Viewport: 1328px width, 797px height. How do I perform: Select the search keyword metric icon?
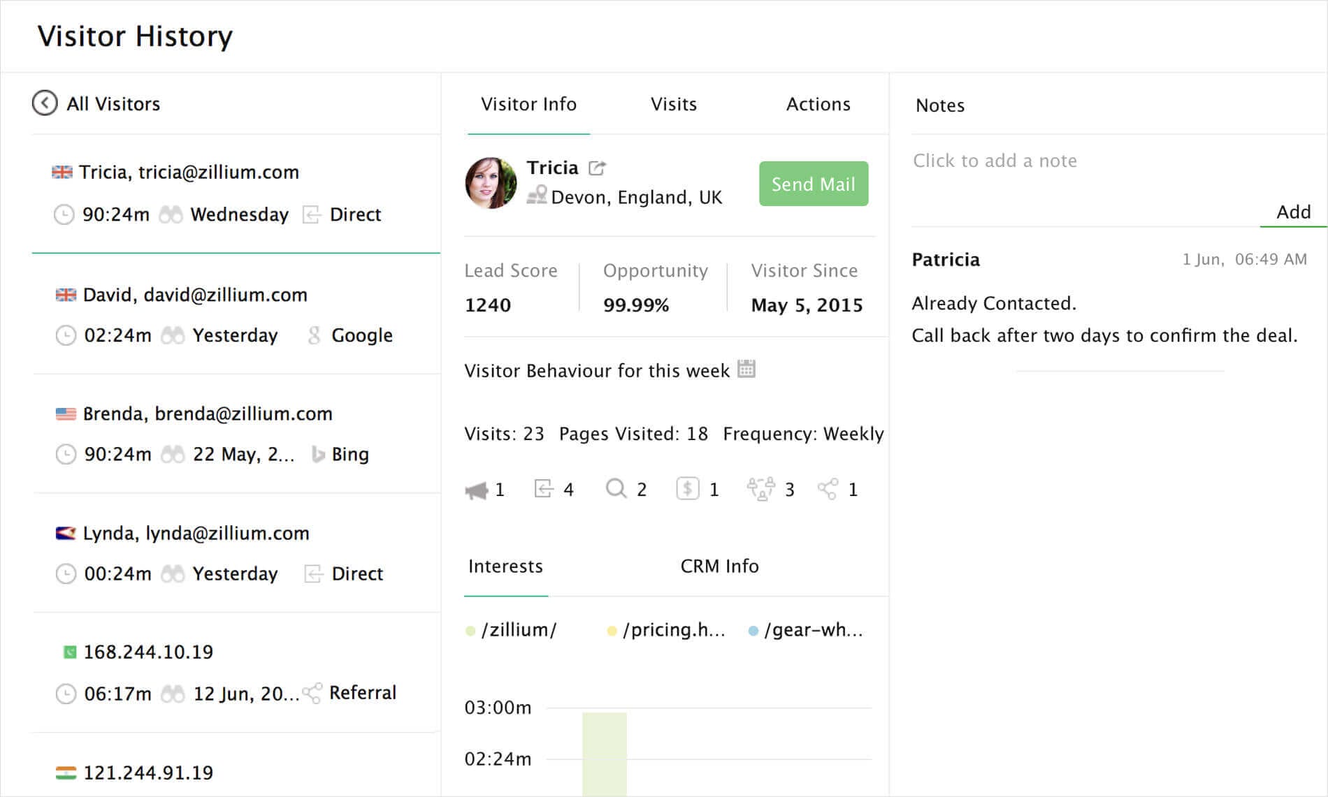[616, 489]
